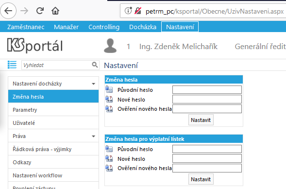The width and height of the screenshot is (286, 189).
Task: Toggle the blue list menu icon
Action: (x=12, y=65)
